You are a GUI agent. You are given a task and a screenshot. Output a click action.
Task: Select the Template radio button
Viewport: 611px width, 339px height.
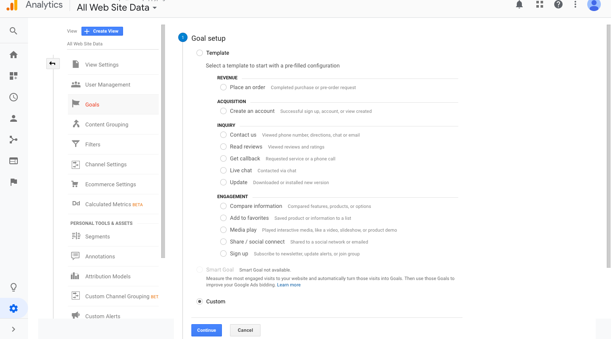click(x=199, y=53)
